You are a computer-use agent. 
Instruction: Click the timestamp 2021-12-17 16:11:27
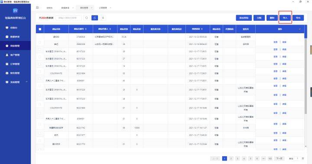coord(198,128)
